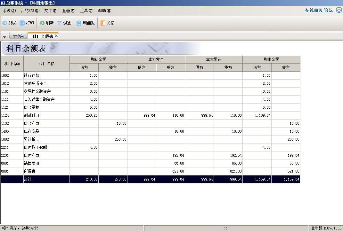343x232 pixels.
Task: Click the 科目代码 column header
Action: (12, 63)
